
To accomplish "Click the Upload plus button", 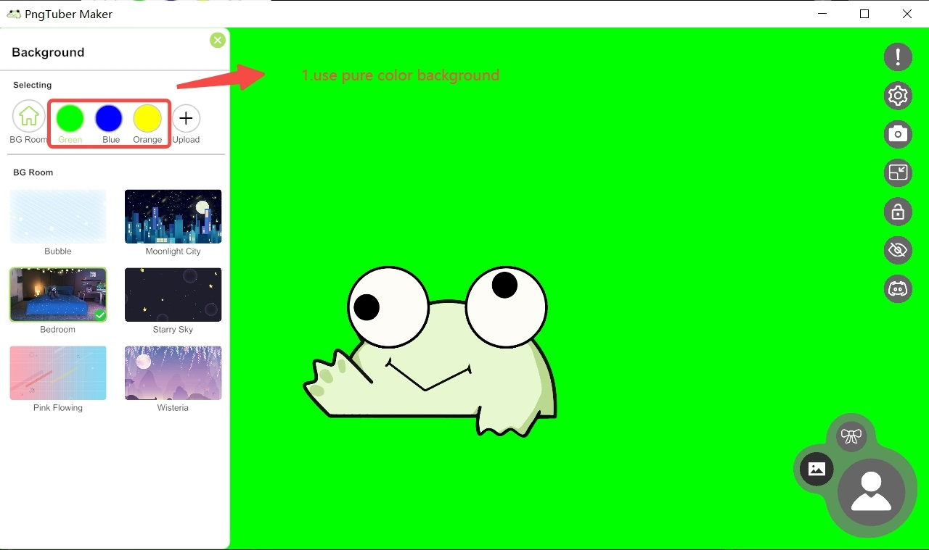I will click(186, 117).
